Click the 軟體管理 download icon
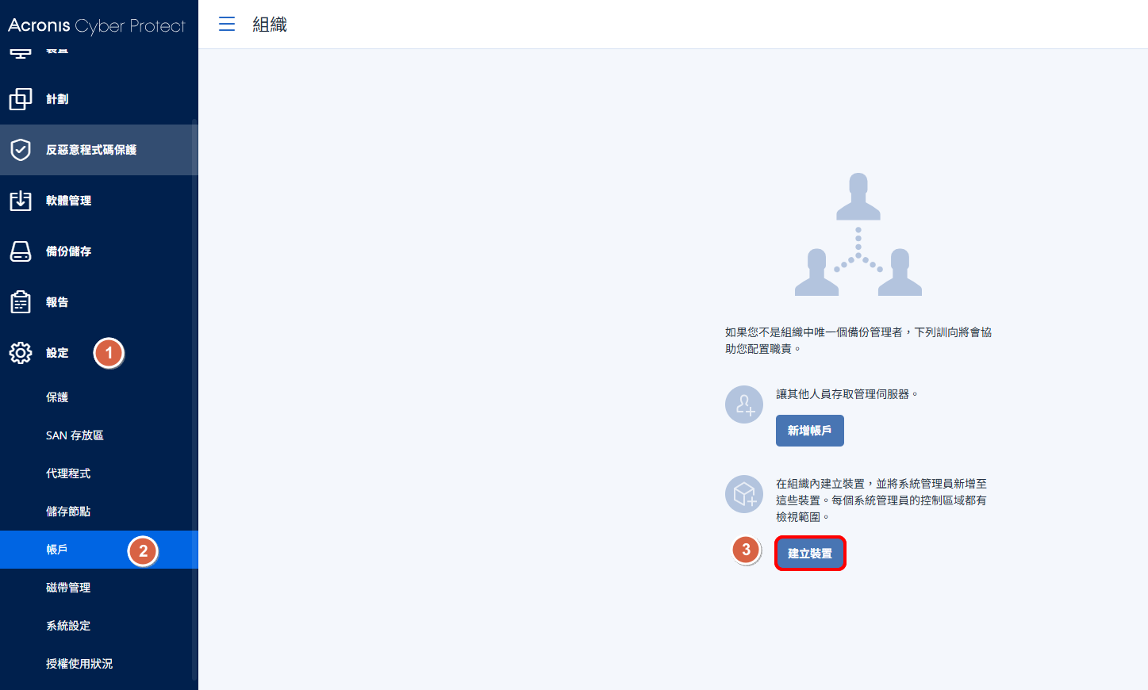Viewport: 1148px width, 690px height. [21, 201]
